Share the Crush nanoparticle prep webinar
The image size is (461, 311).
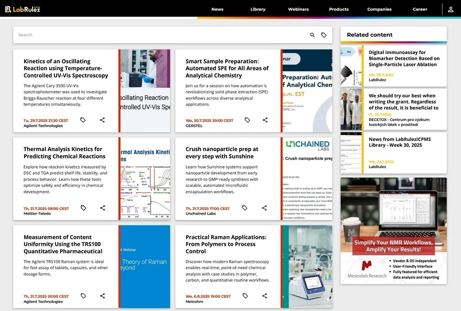pyautogui.click(x=264, y=208)
